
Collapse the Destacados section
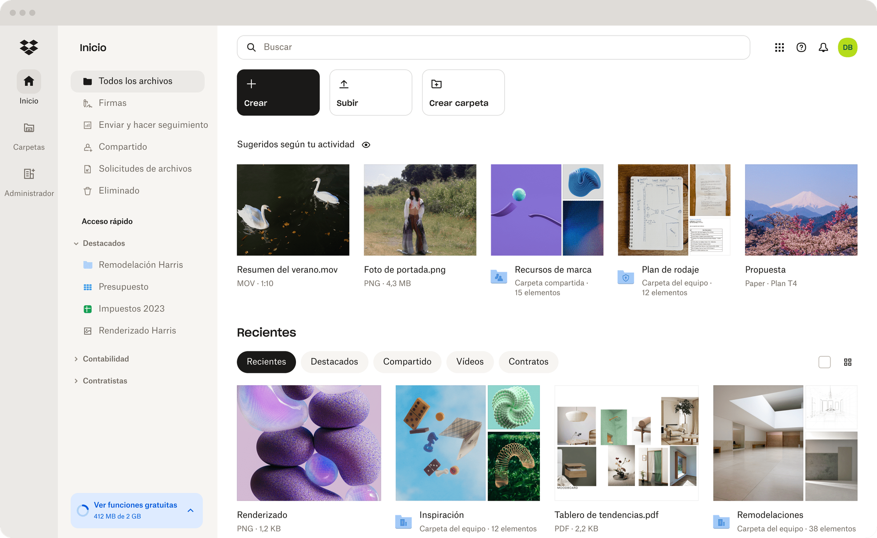pyautogui.click(x=76, y=243)
